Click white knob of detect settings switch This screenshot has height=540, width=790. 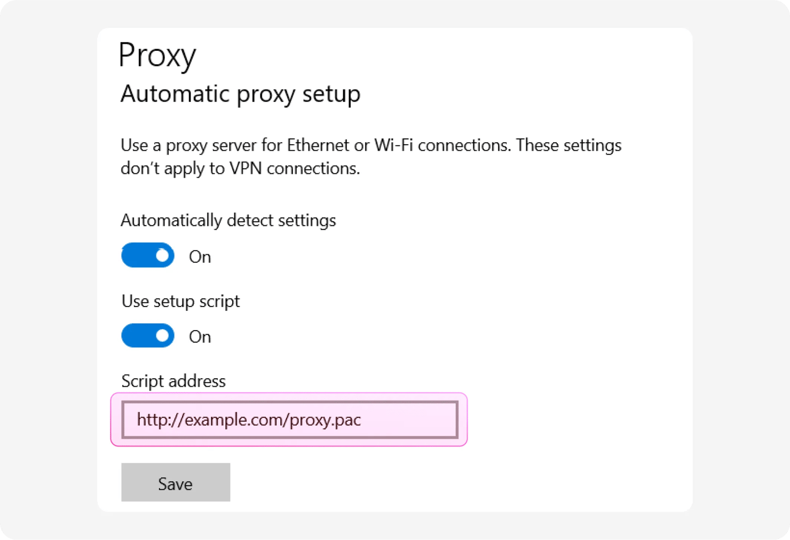coord(162,256)
